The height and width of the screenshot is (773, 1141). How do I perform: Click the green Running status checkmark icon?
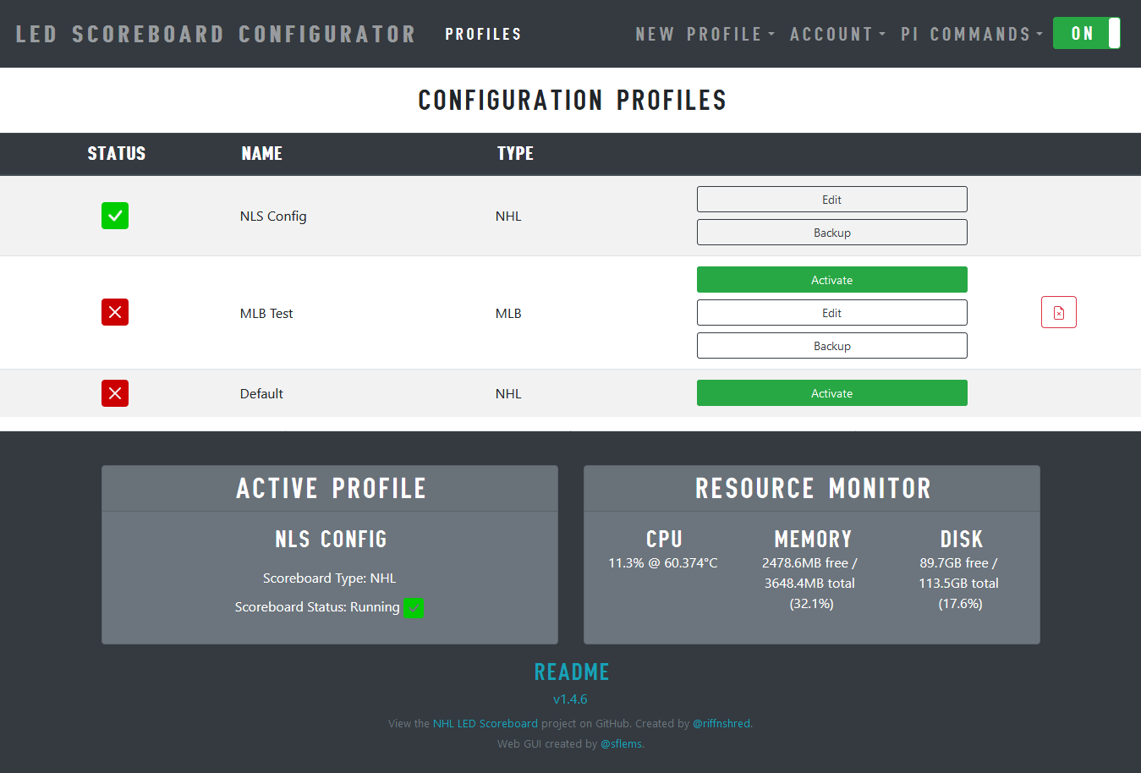click(414, 607)
